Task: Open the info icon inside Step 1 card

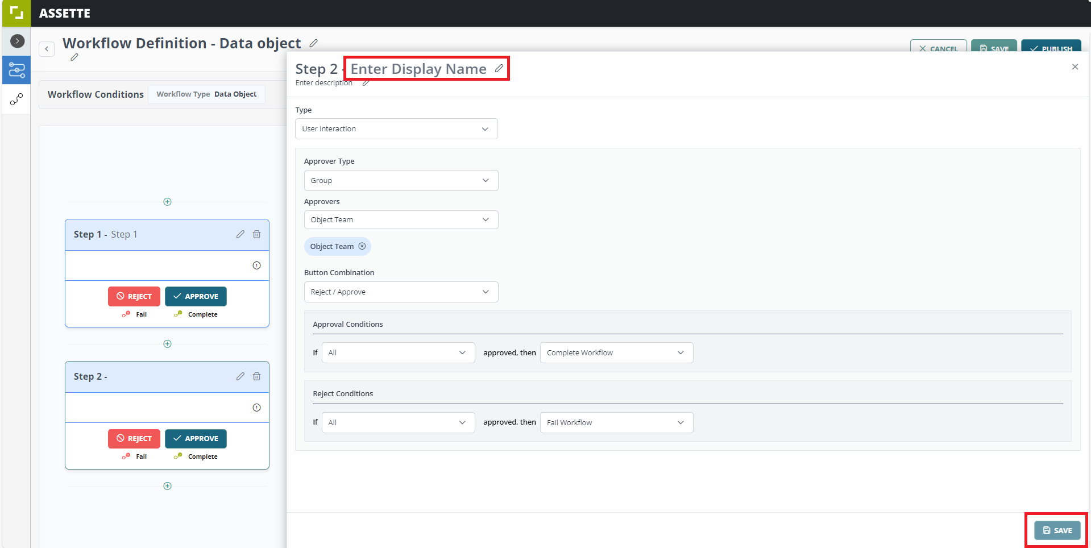Action: (256, 265)
